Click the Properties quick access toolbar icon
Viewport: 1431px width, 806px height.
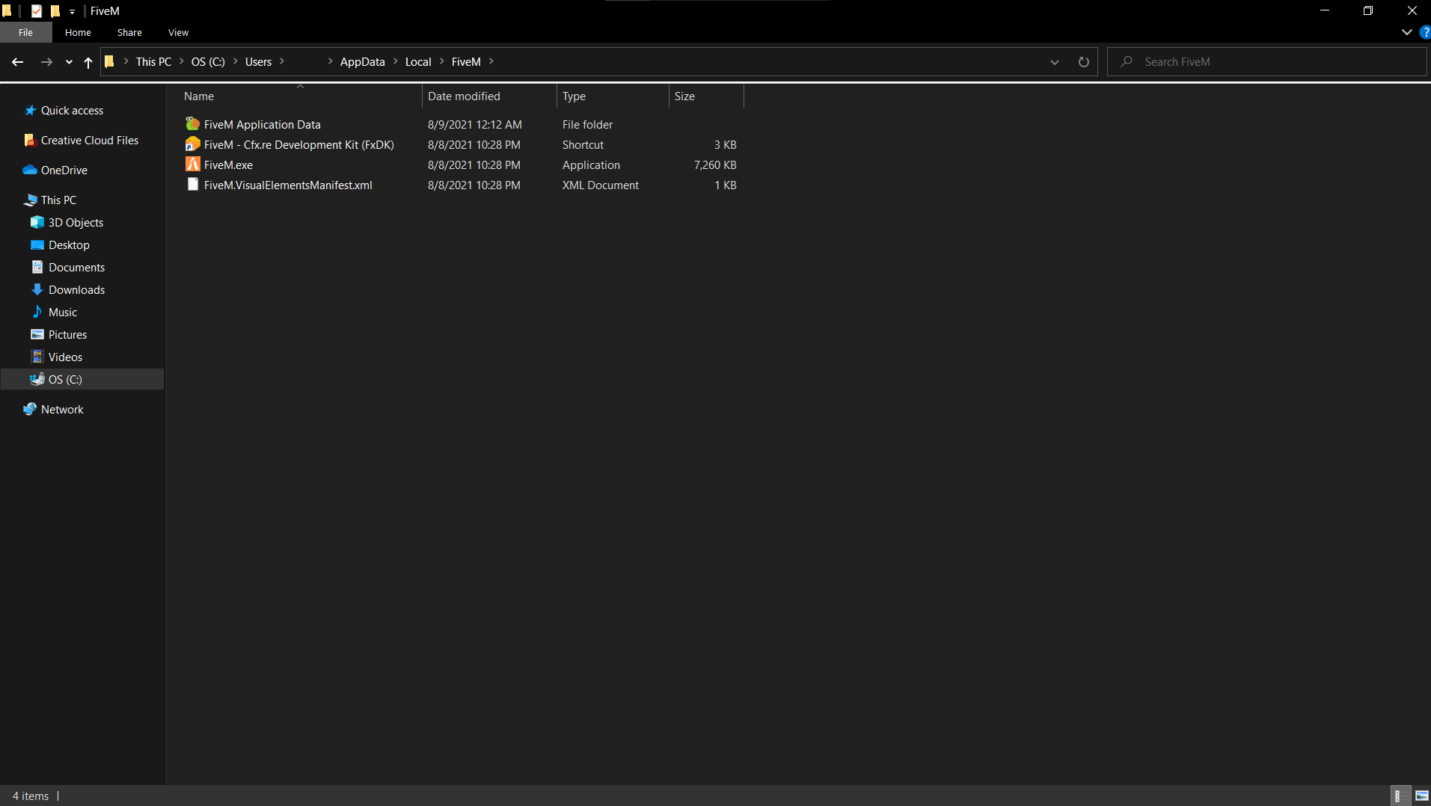(36, 10)
